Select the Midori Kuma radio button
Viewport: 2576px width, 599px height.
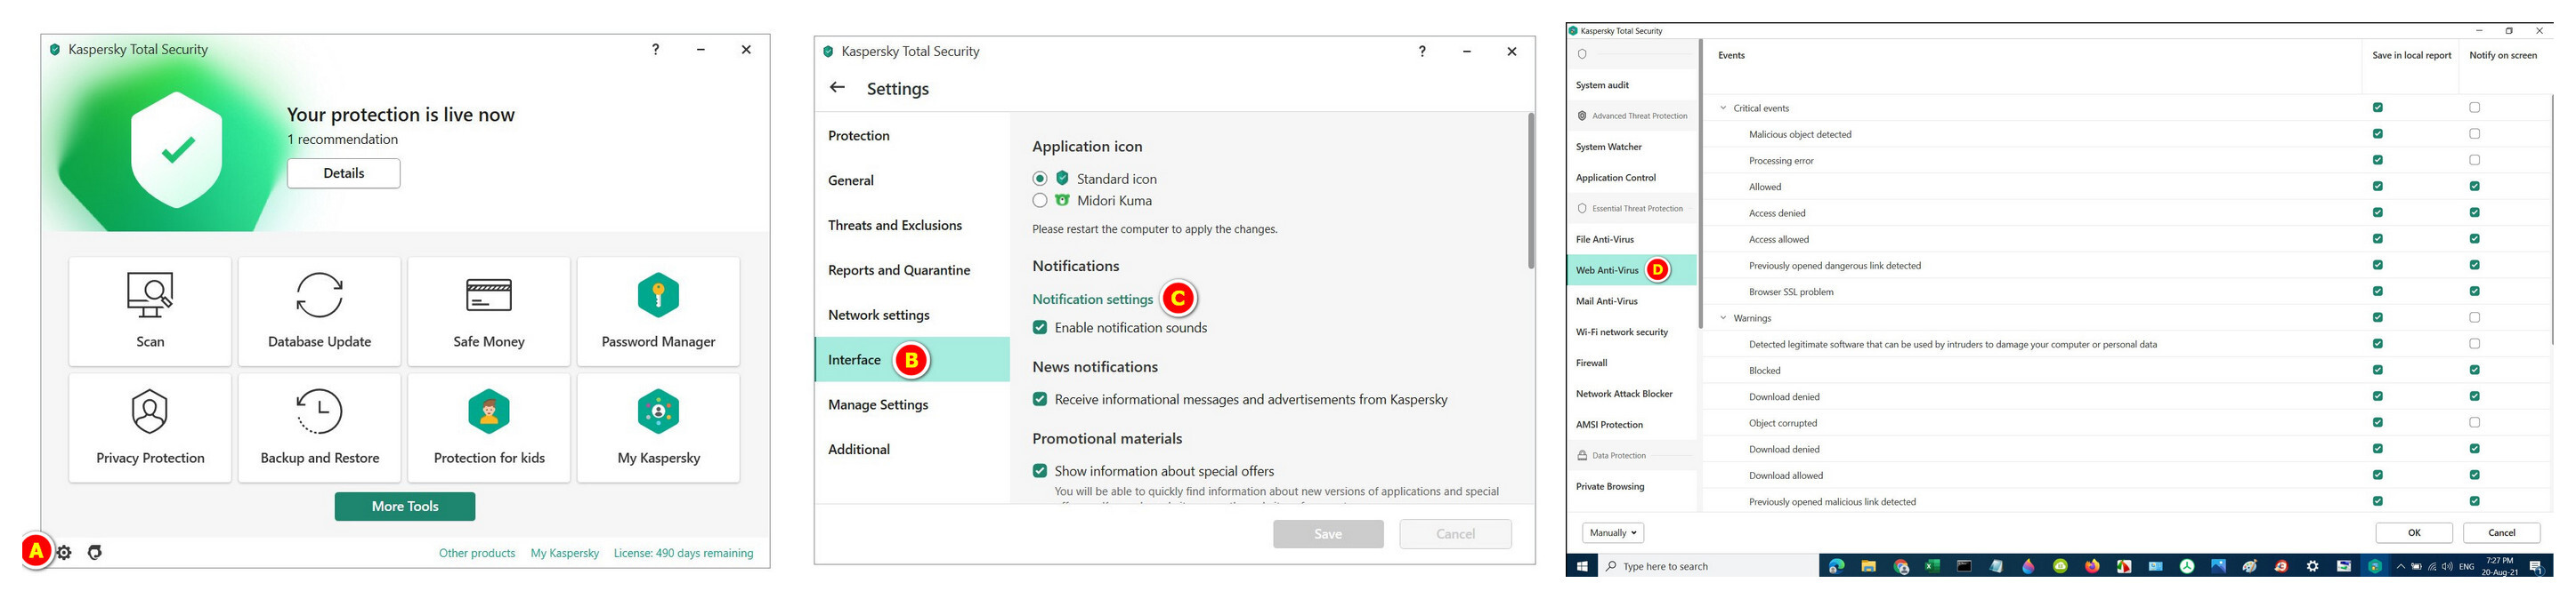(1040, 201)
